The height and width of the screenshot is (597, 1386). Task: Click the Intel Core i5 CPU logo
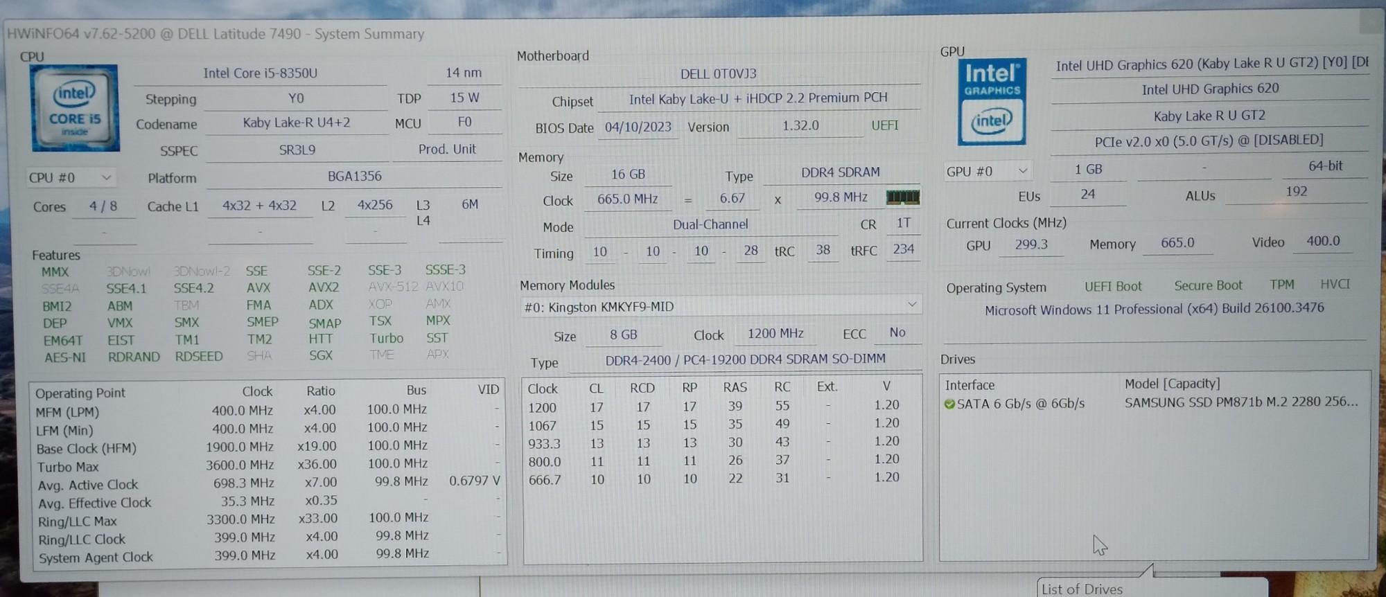click(x=75, y=108)
